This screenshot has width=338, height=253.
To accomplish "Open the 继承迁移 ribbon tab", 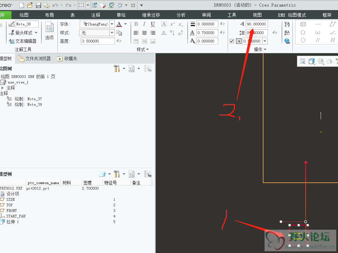I will tap(151, 15).
